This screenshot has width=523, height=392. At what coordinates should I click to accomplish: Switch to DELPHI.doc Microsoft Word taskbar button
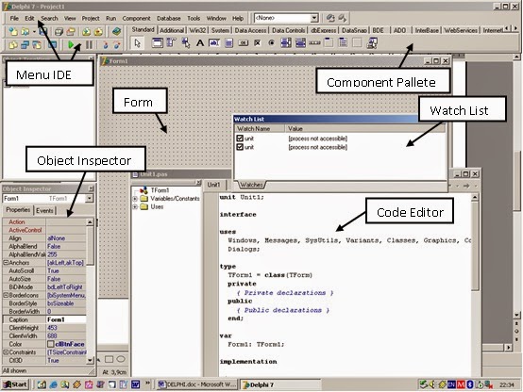coord(197,384)
